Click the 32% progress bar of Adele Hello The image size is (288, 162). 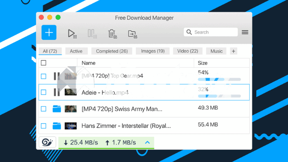220,96
